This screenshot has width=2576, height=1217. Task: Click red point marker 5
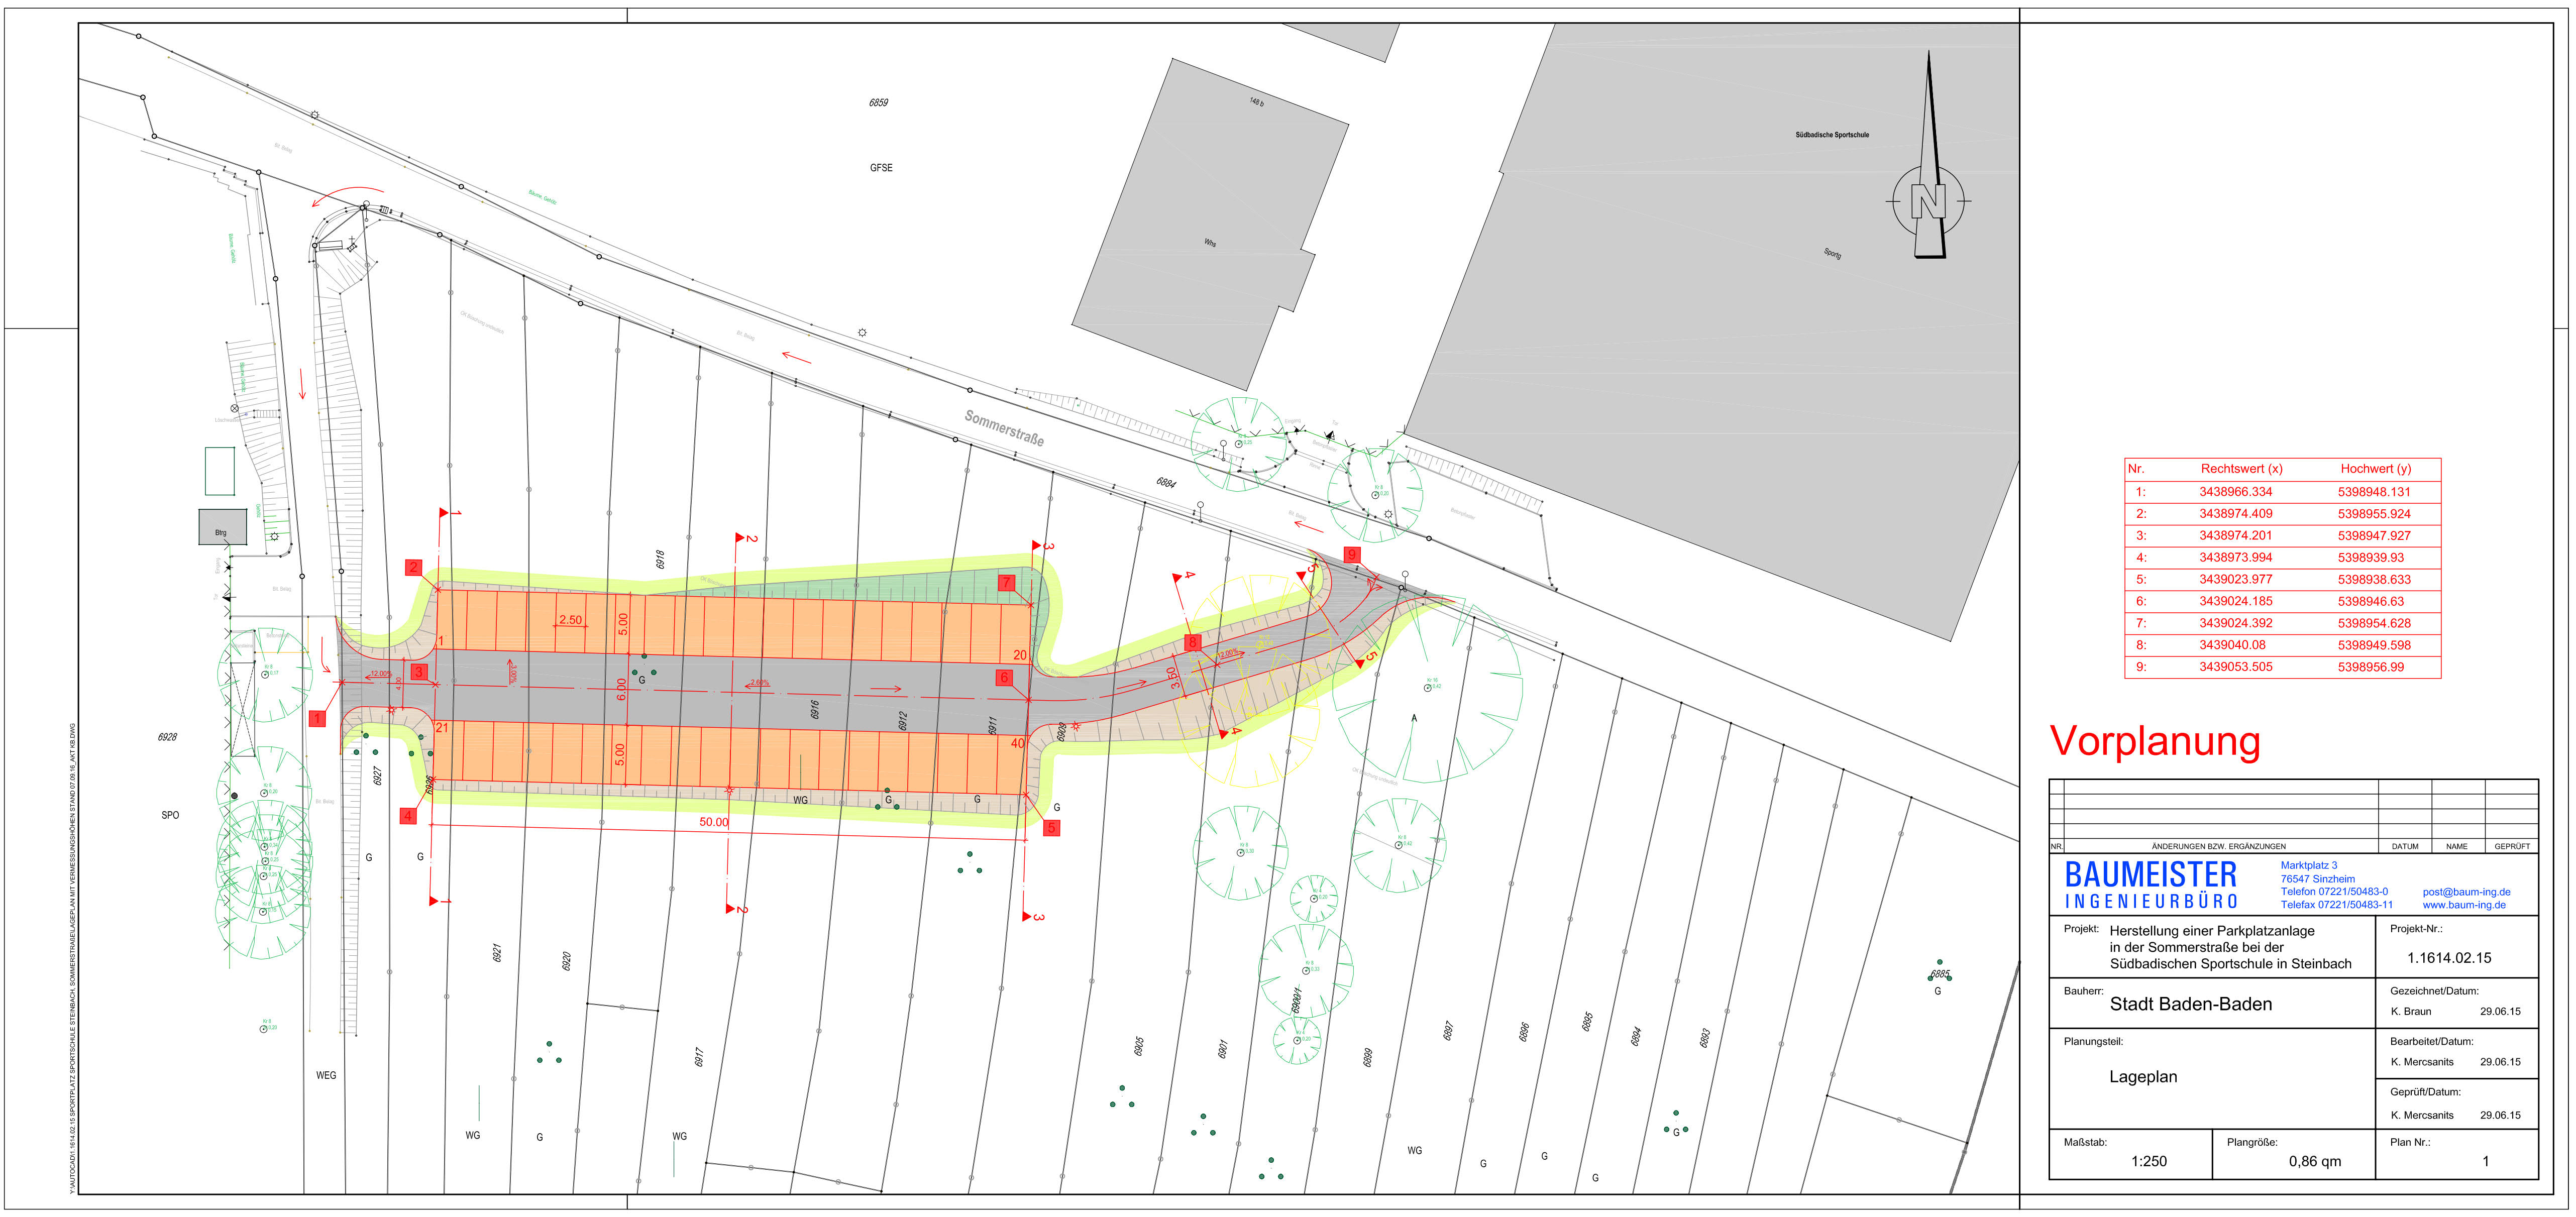click(x=1051, y=828)
